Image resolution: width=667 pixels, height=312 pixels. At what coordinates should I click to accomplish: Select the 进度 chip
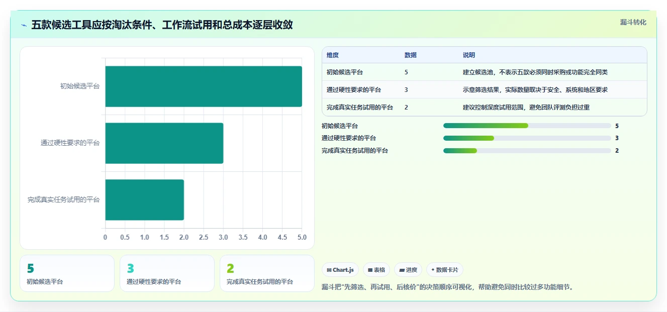point(408,270)
